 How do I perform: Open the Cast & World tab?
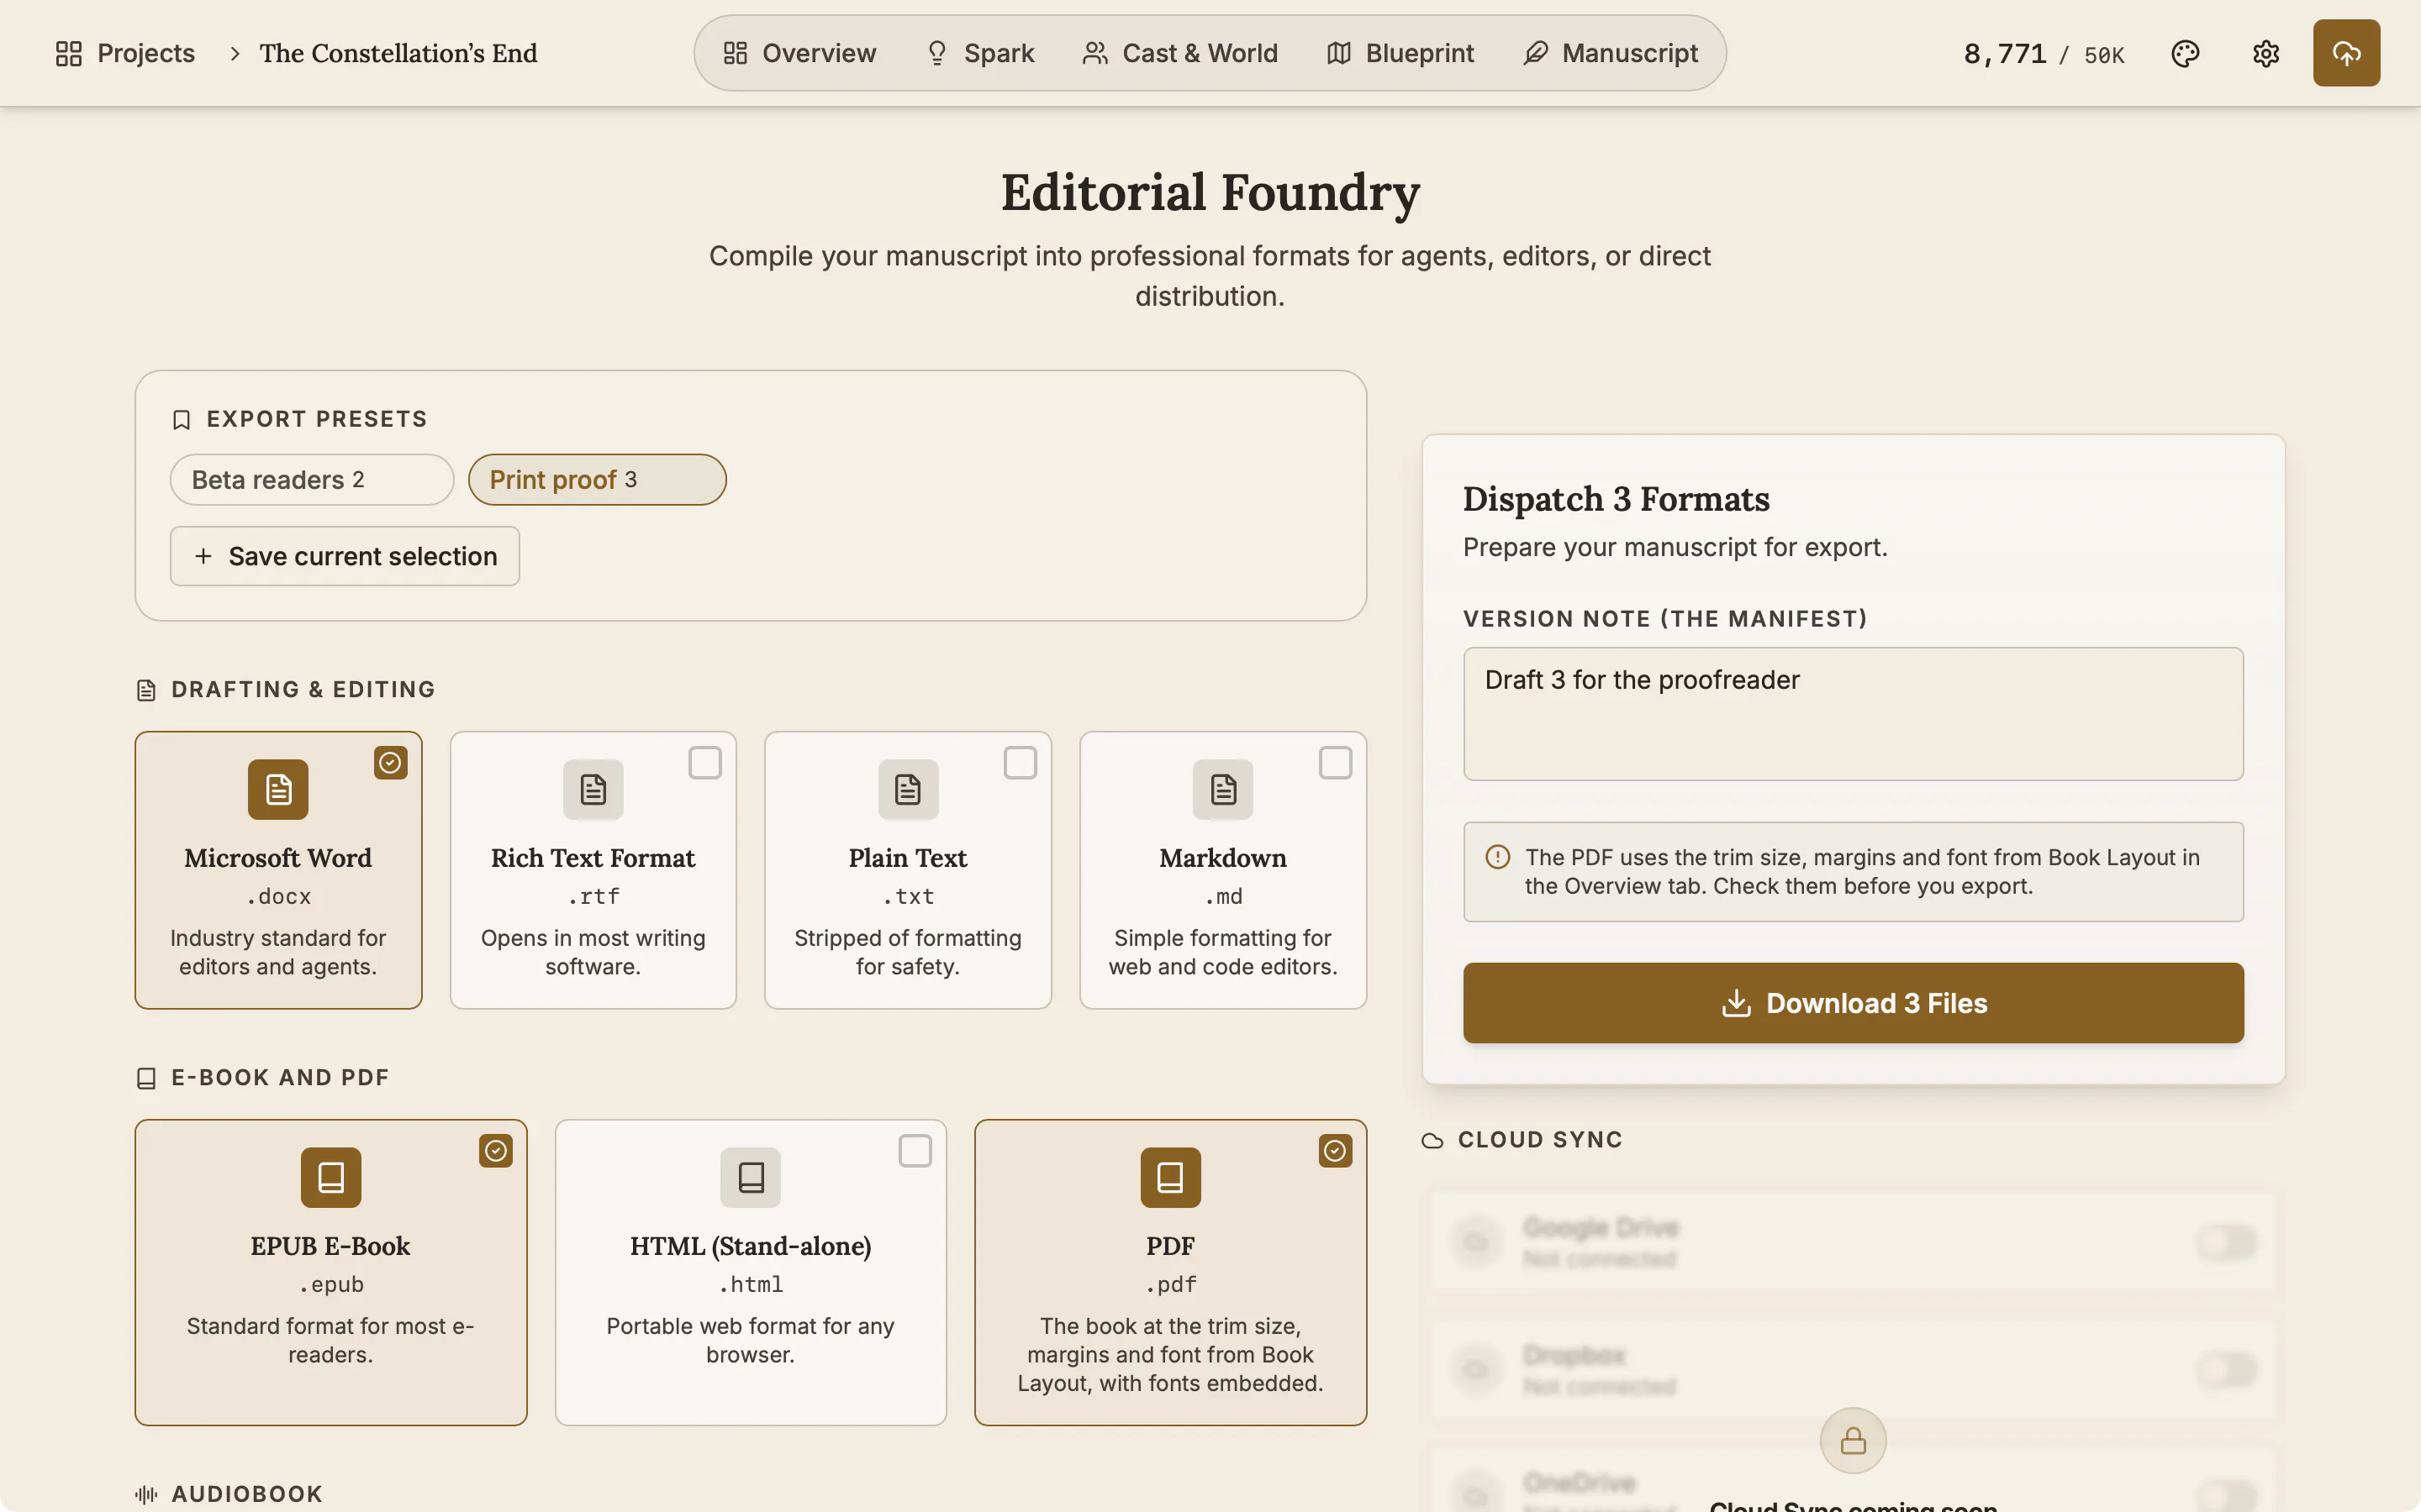coord(1179,53)
